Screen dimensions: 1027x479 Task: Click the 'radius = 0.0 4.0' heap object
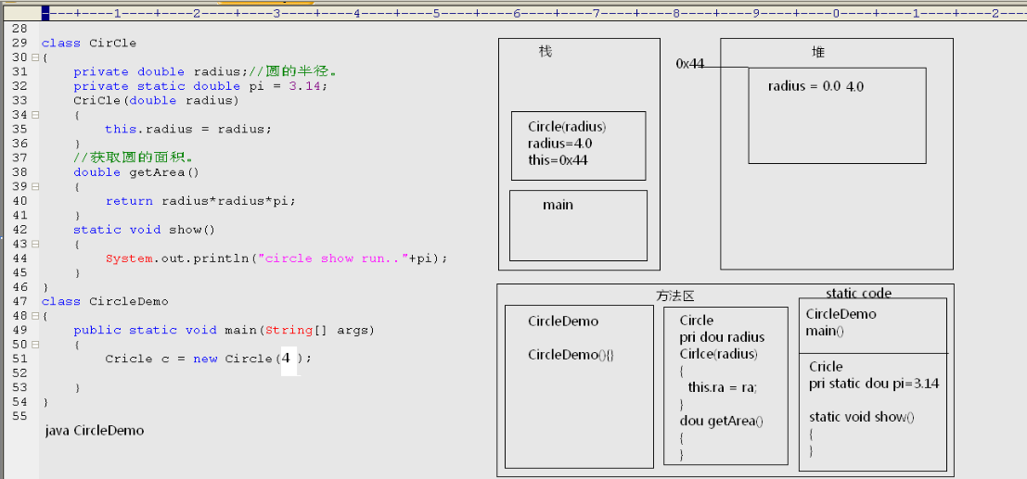[815, 87]
